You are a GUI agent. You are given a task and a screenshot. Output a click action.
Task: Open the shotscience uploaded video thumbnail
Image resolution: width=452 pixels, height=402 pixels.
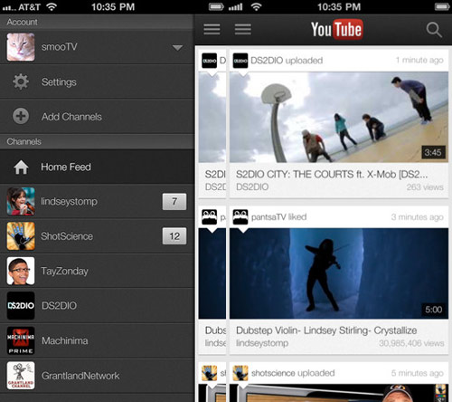339,393
